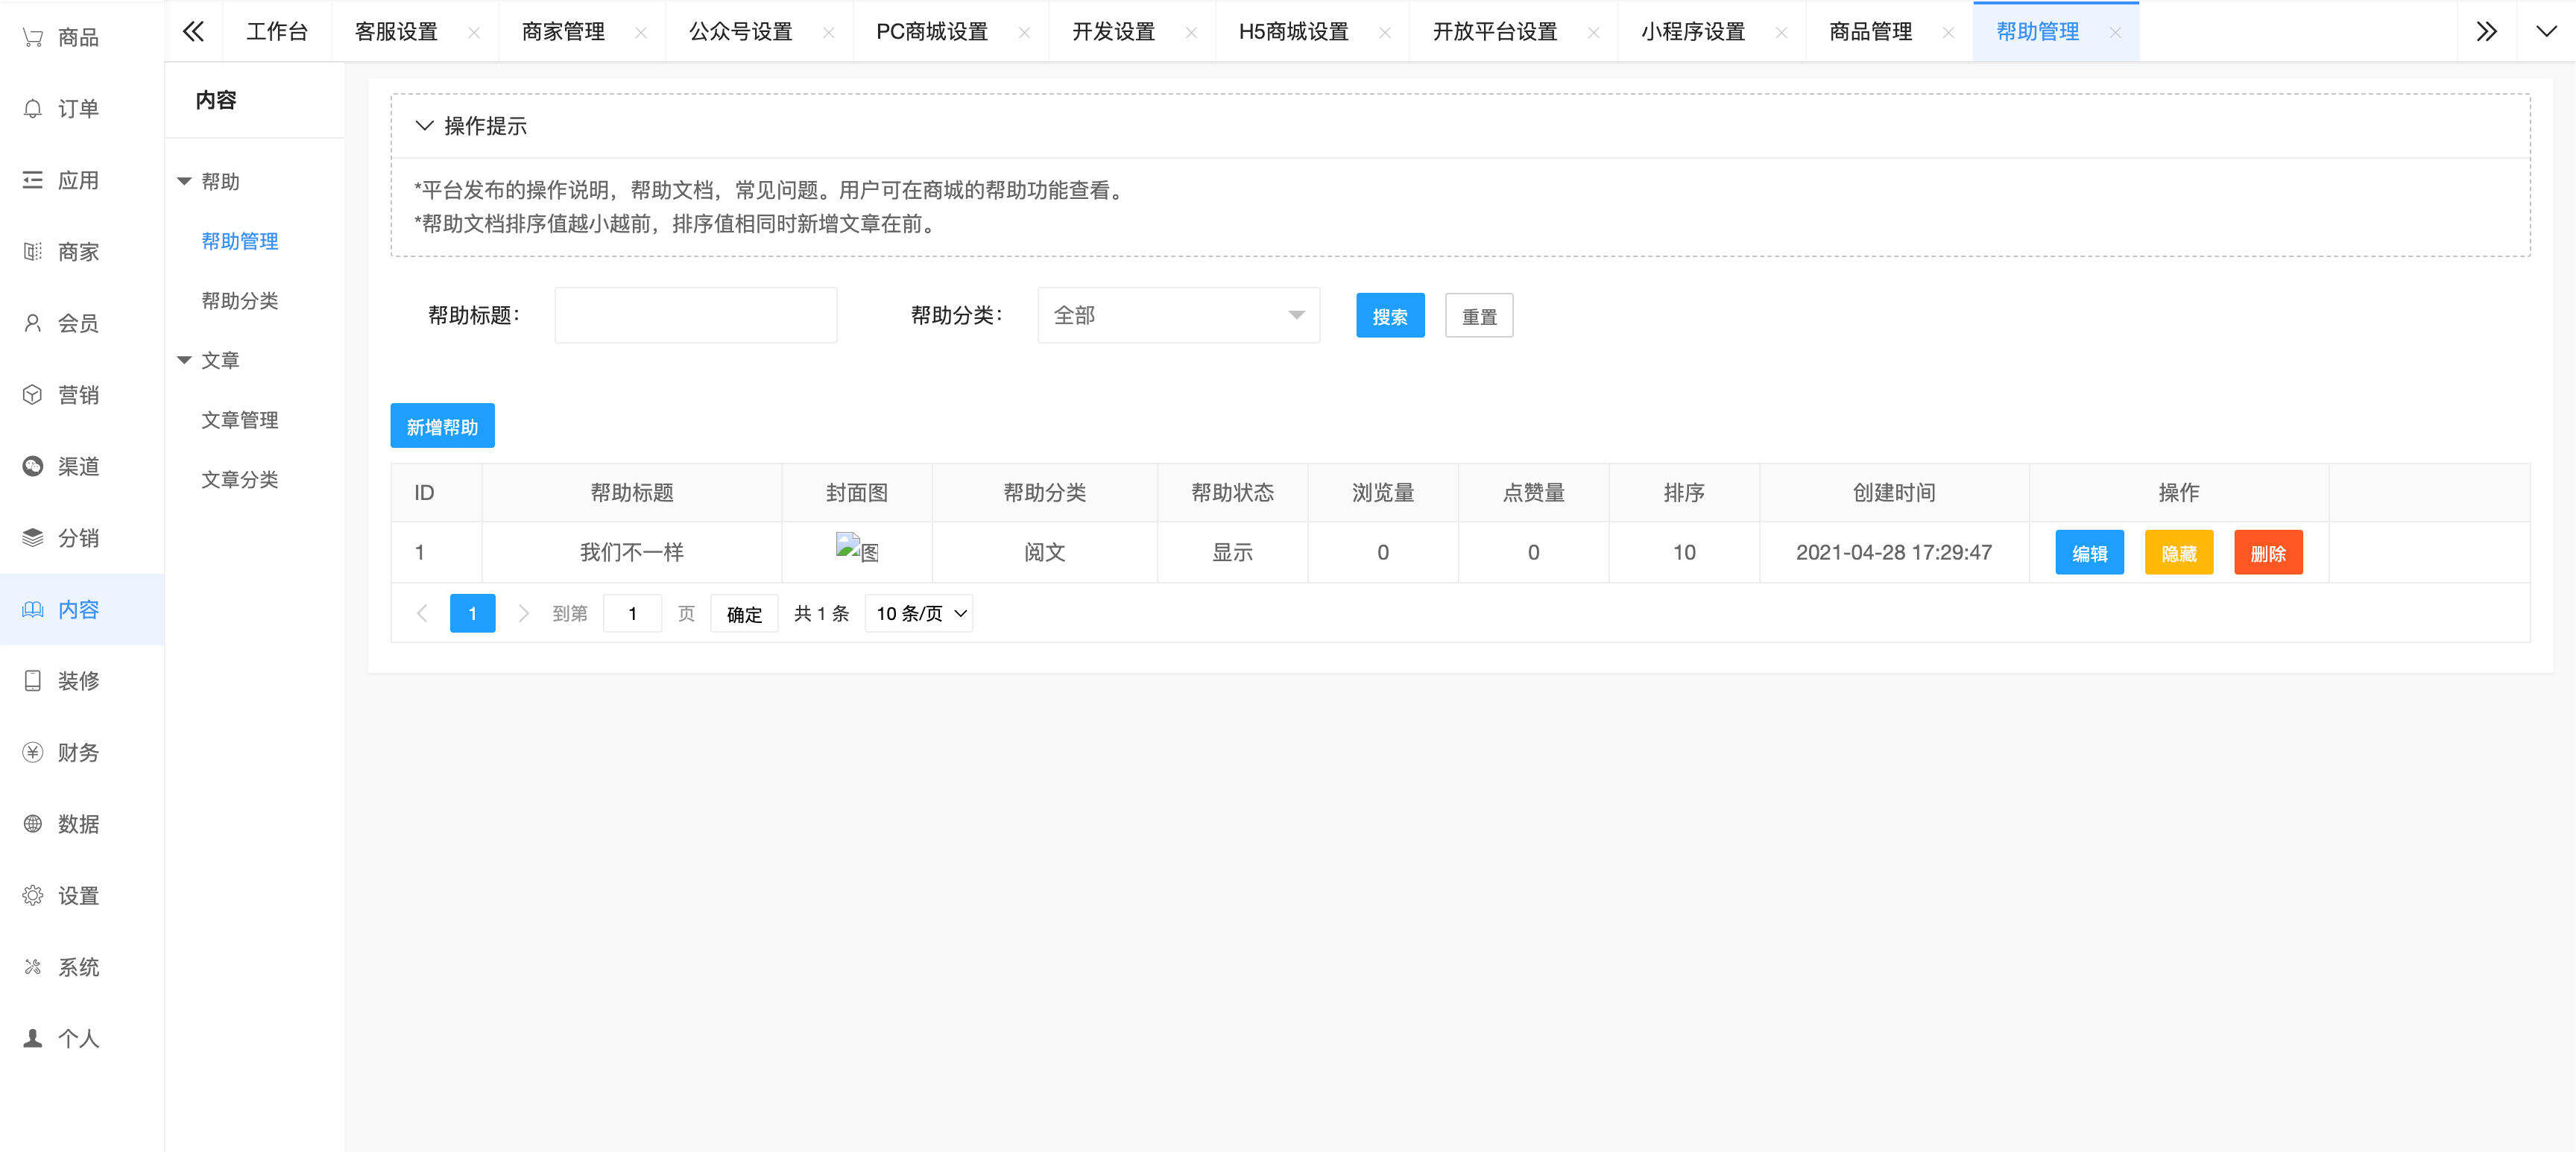2576x1152 pixels.
Task: Switch to the 工作台 tab
Action: click(x=276, y=31)
